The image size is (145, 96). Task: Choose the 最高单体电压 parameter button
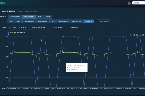29,21
